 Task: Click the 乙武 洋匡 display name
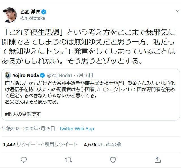pos(30,12)
